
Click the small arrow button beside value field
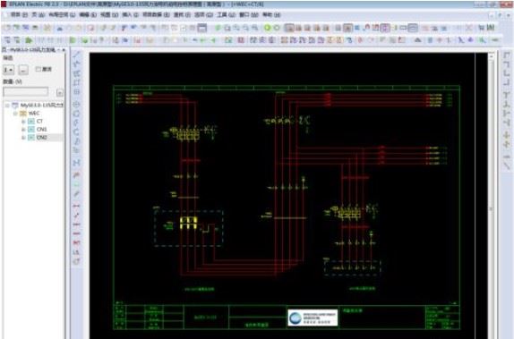(x=59, y=93)
